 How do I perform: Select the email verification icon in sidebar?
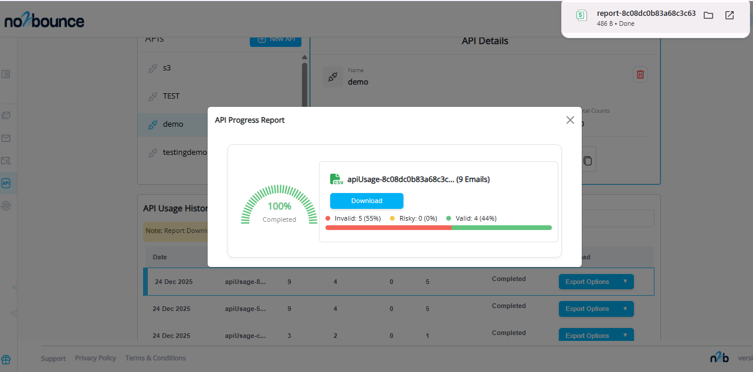pos(6,138)
